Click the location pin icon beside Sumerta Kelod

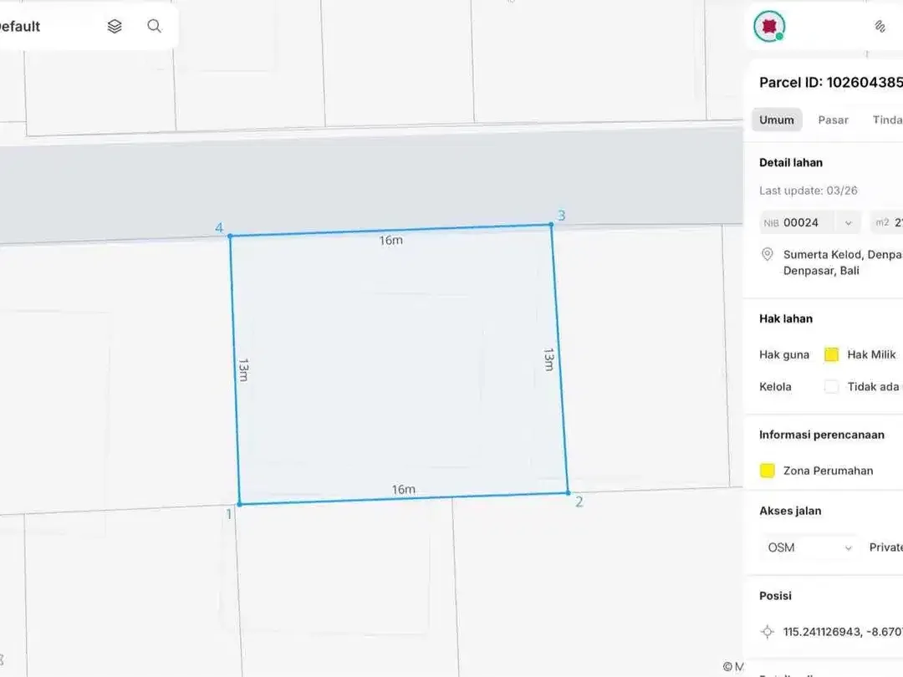pyautogui.click(x=767, y=254)
